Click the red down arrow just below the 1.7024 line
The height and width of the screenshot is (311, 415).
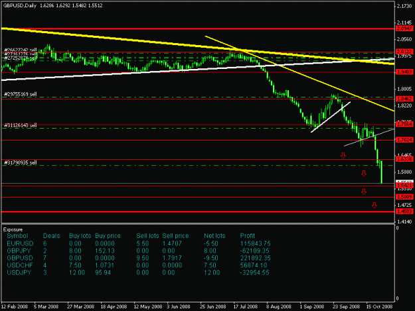click(343, 155)
